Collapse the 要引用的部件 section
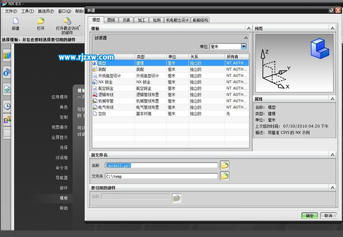The image size is (343, 237). [x=332, y=188]
